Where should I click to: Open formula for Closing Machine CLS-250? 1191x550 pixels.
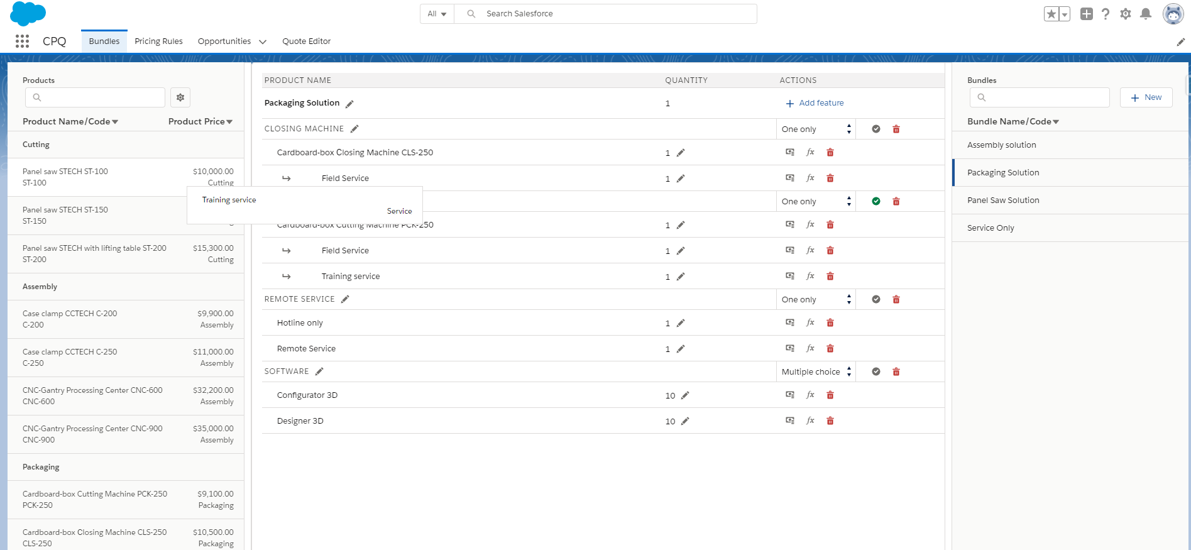[810, 153]
